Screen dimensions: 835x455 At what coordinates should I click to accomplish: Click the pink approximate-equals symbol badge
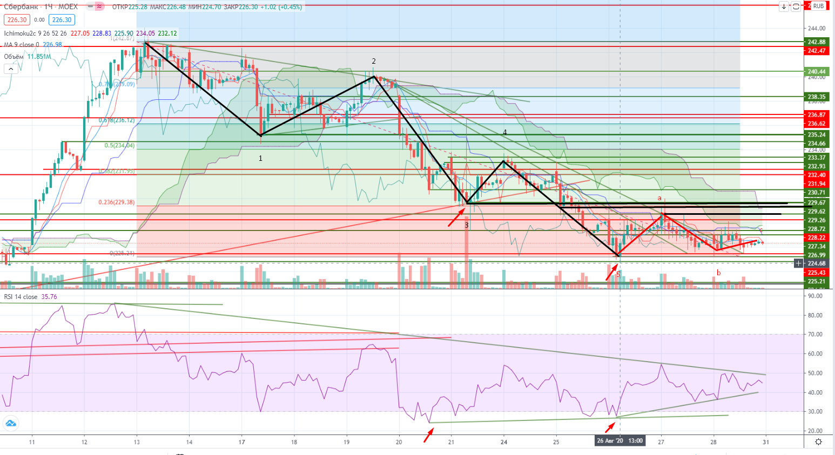point(99,6)
